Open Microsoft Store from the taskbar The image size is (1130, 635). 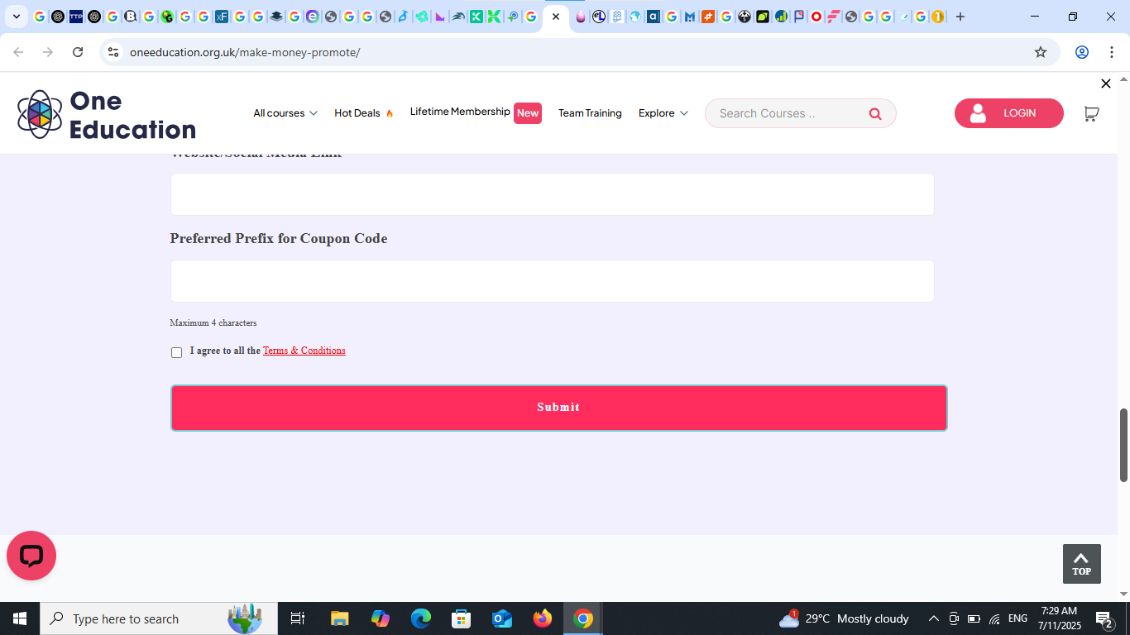[x=462, y=618]
